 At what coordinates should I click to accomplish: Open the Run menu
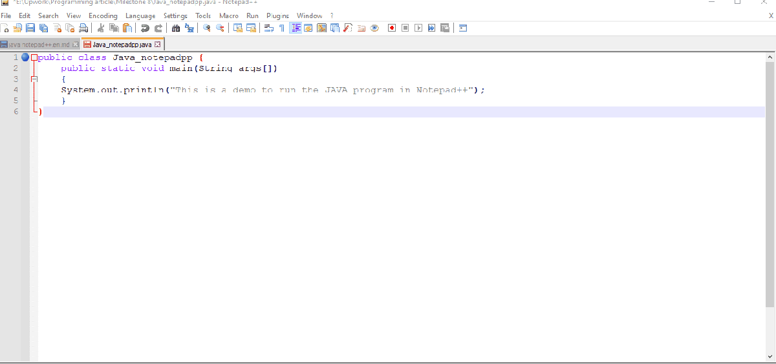click(252, 15)
